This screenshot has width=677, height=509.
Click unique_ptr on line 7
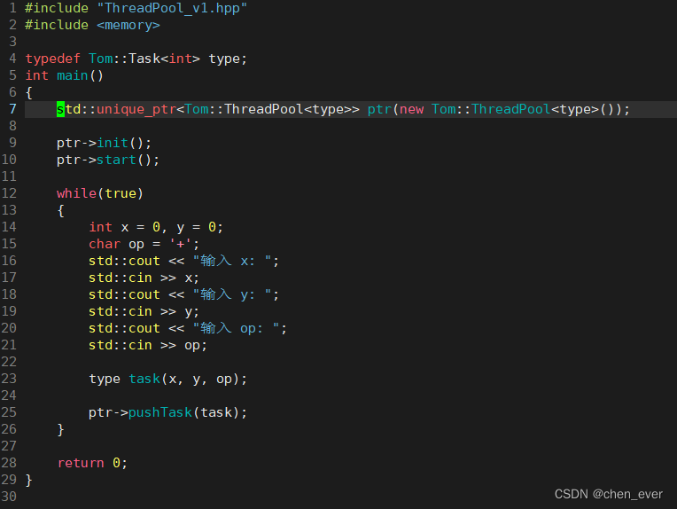coord(136,109)
